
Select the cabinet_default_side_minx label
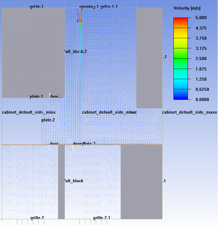pos(29,112)
